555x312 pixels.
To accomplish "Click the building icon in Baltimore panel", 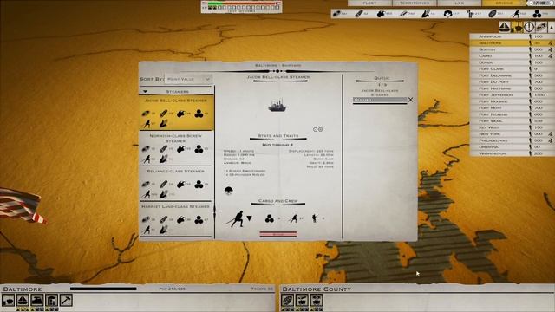I will (52, 301).
